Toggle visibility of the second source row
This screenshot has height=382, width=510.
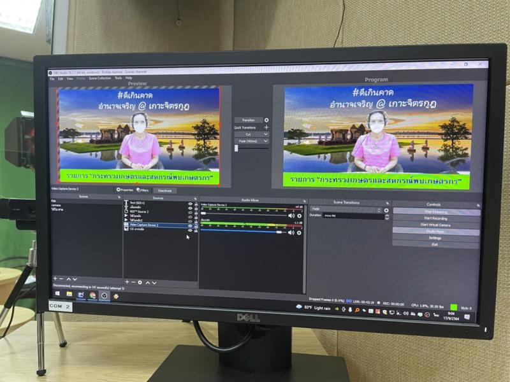coord(190,208)
